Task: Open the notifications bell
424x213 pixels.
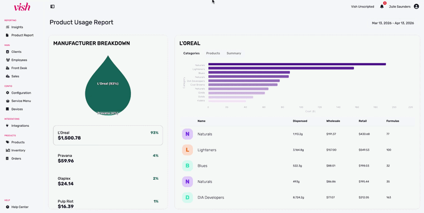Action: click(382, 6)
